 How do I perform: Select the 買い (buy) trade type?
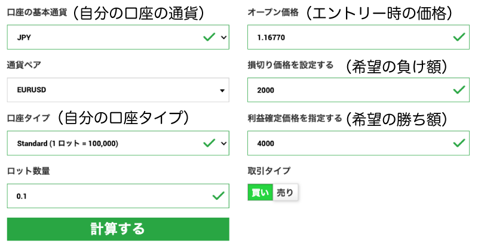point(260,192)
